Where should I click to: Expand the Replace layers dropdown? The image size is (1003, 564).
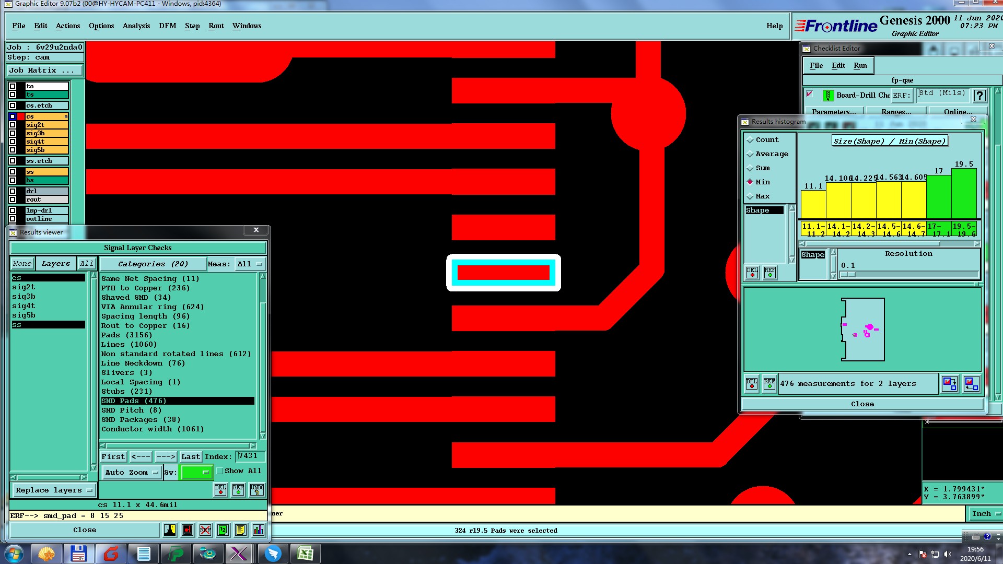[x=54, y=490]
